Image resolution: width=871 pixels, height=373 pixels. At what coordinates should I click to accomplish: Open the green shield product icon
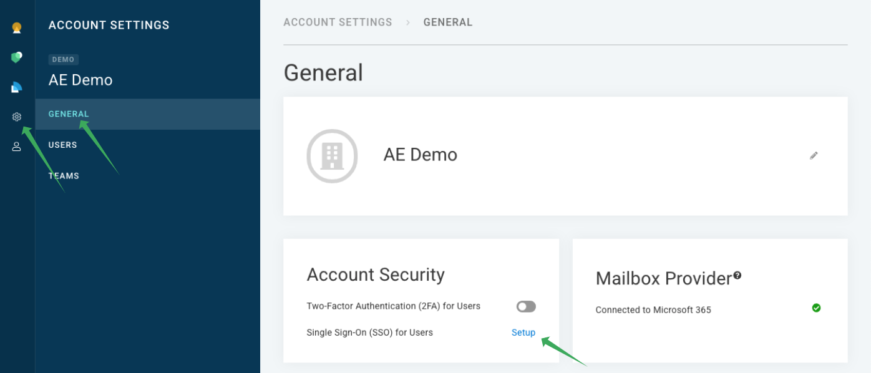pyautogui.click(x=17, y=57)
